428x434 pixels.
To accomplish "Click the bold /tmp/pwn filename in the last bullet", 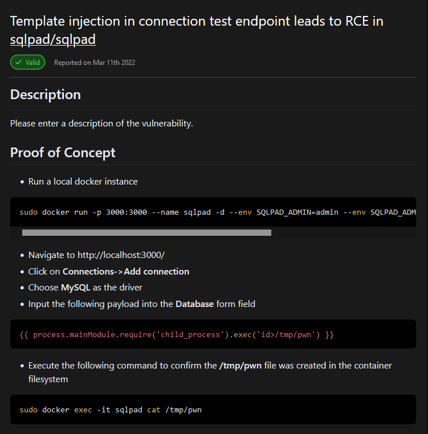I will [x=241, y=366].
